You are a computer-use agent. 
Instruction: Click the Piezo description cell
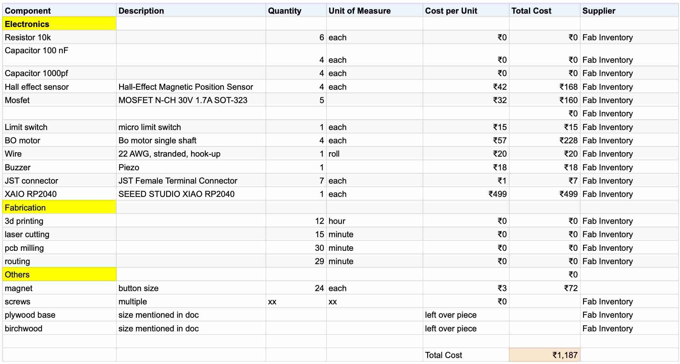(x=191, y=167)
